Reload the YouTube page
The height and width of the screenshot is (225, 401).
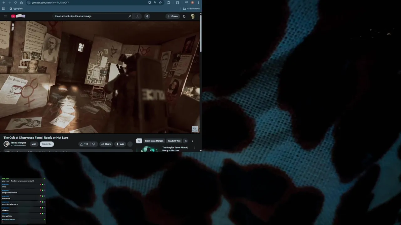[x=15, y=2]
